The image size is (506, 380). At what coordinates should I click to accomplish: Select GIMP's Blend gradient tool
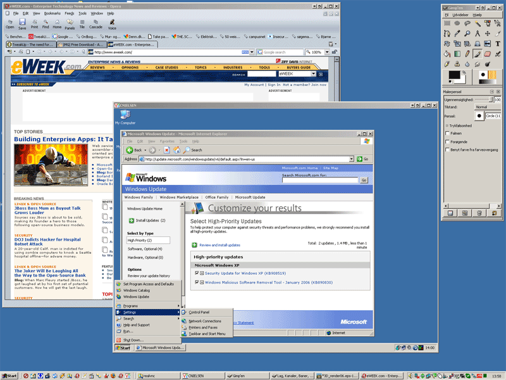(457, 54)
